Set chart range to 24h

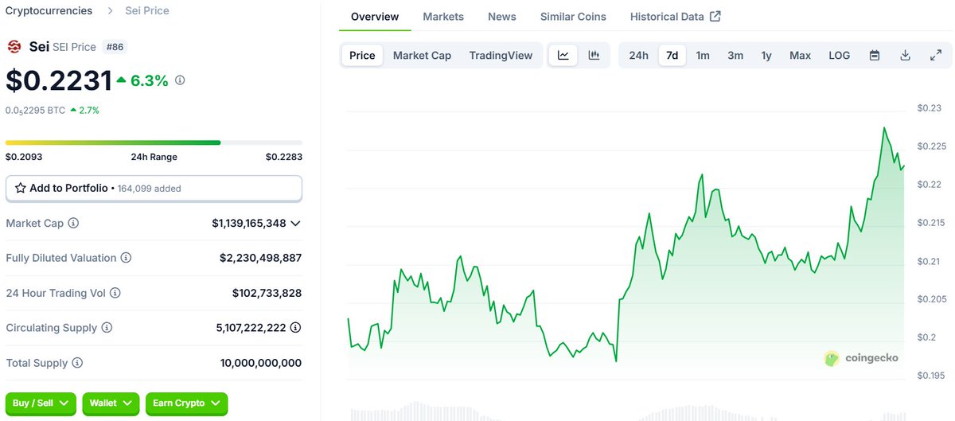click(638, 56)
